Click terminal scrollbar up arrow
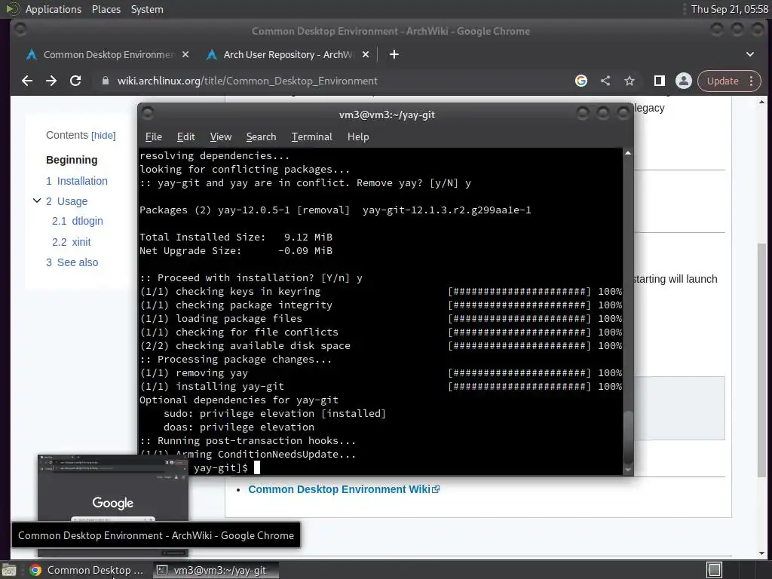The height and width of the screenshot is (579, 772). (628, 153)
